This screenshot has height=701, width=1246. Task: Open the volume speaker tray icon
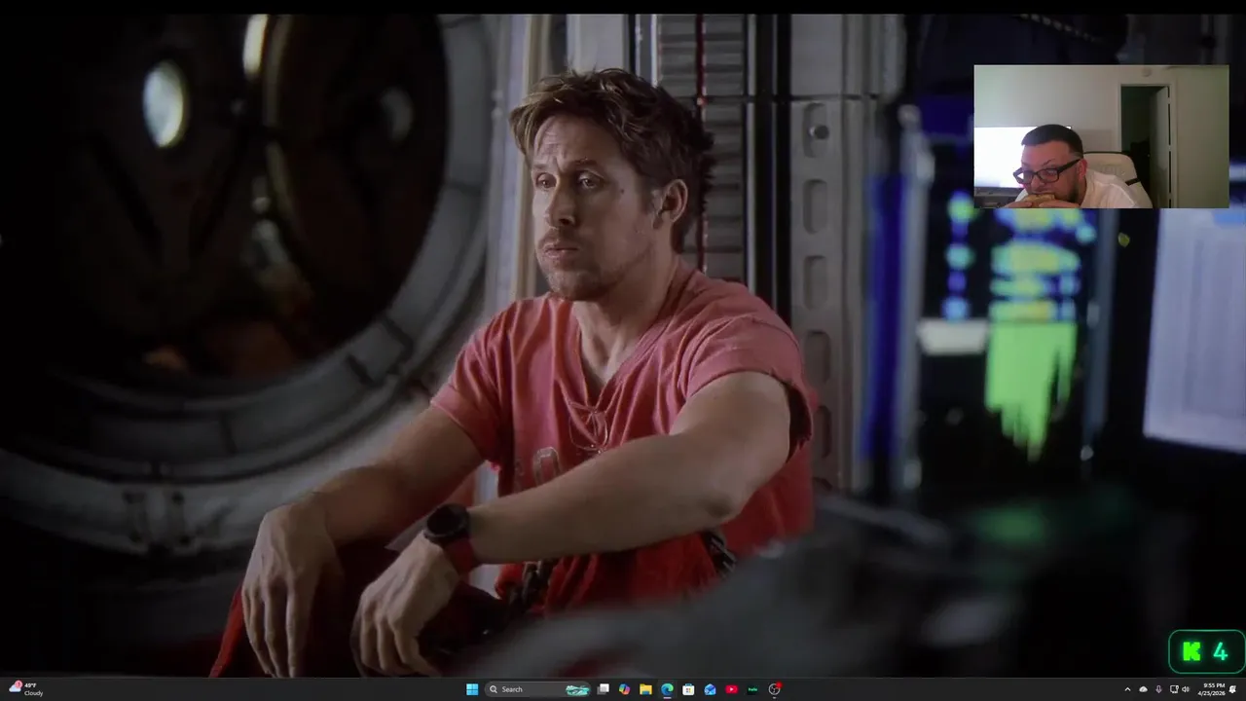(x=1186, y=689)
